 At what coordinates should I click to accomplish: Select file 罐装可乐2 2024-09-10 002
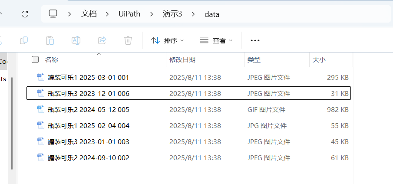coord(188,158)
